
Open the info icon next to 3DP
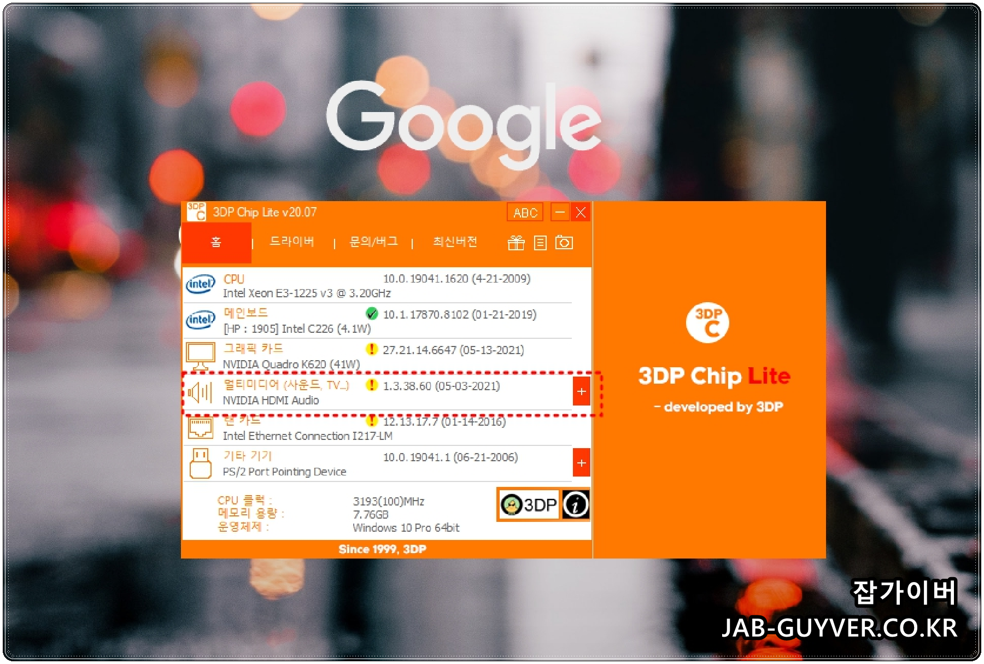point(576,504)
